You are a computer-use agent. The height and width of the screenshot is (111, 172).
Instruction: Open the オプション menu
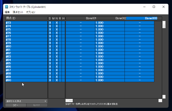point(31,12)
